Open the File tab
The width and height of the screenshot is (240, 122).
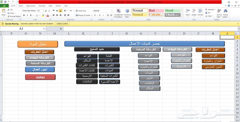point(4,6)
